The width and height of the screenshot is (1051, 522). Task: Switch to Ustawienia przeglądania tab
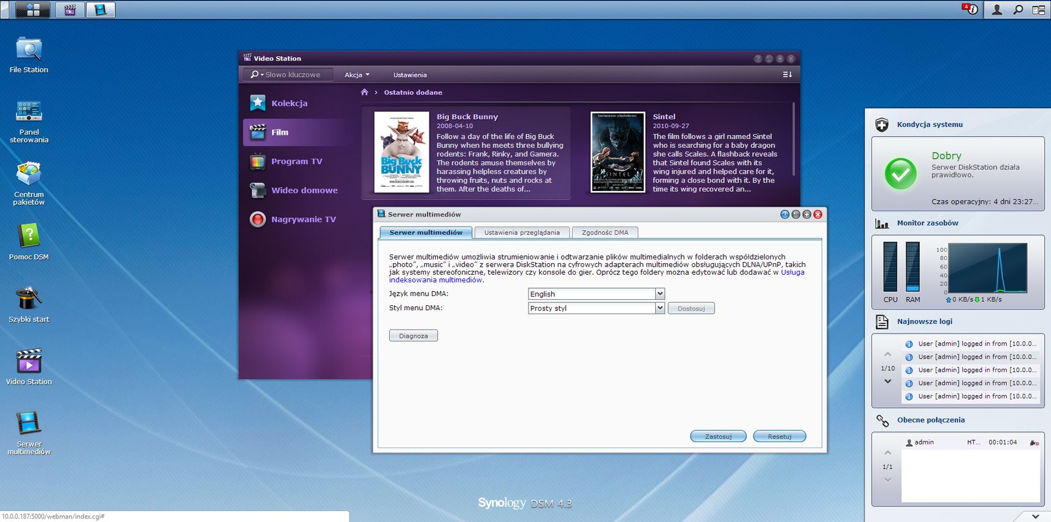(x=522, y=233)
